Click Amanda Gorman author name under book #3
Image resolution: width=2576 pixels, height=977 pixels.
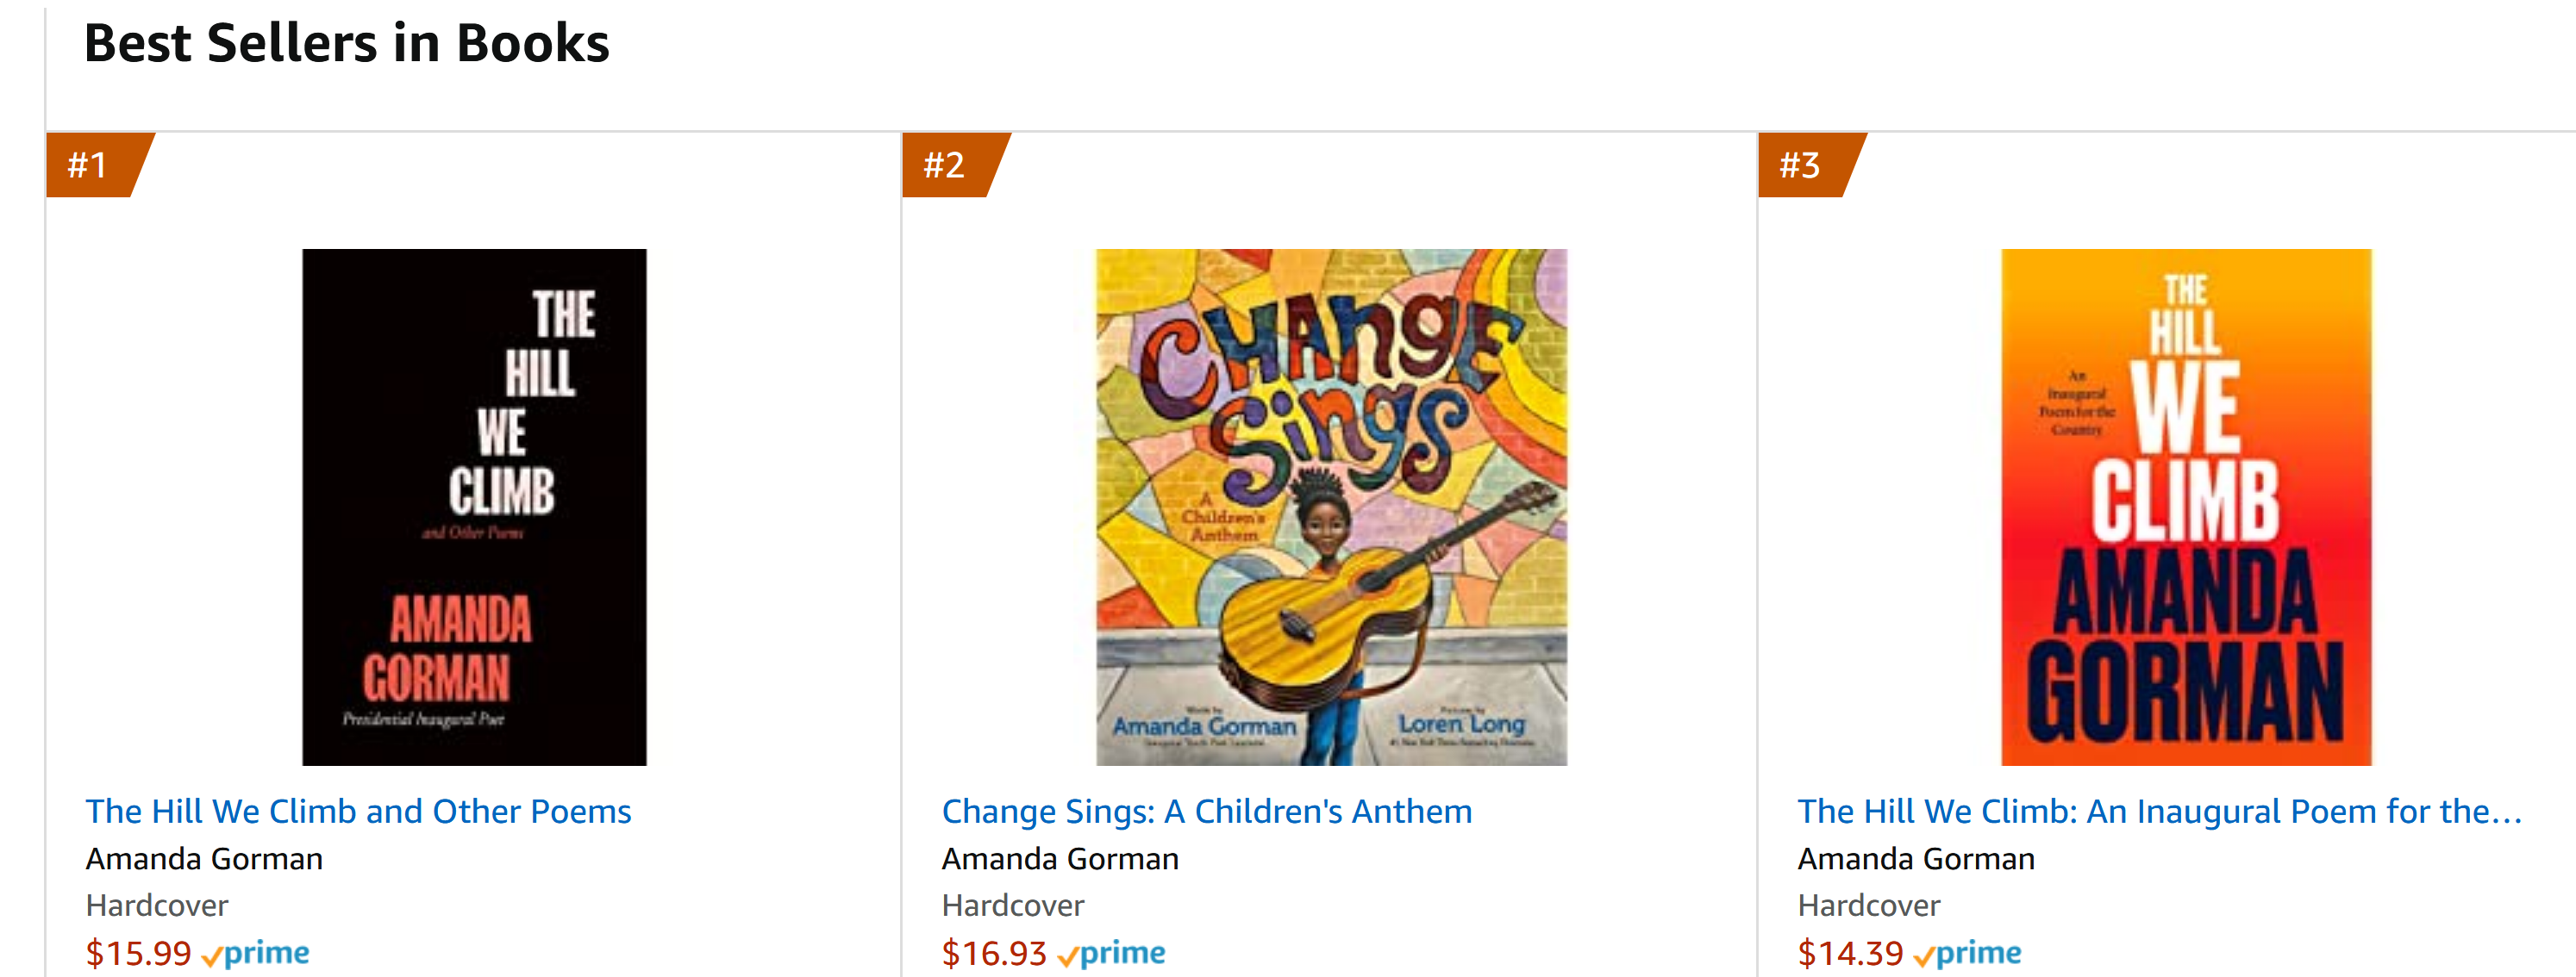coord(1916,859)
